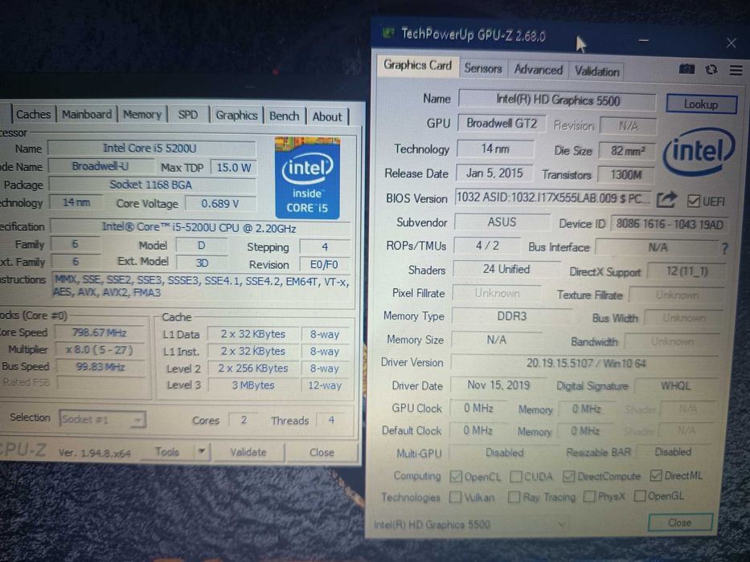Open the Bench tab in CPU-Z
Screen dimensions: 750x562
tap(285, 116)
